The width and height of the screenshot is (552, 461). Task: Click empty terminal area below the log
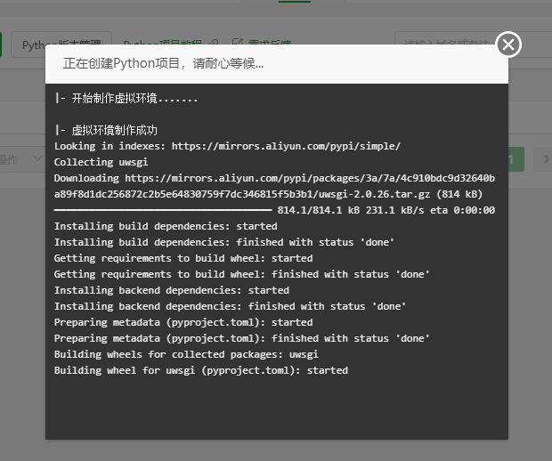pos(276,409)
